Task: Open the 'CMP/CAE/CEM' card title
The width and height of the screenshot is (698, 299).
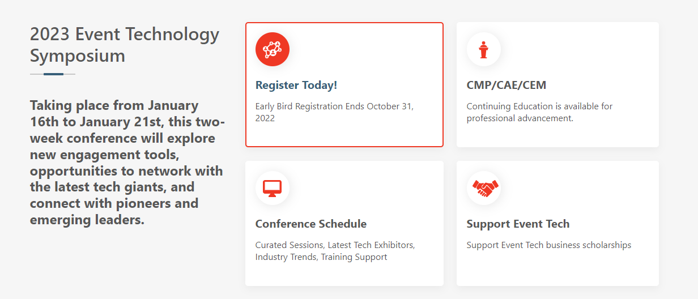Action: tap(507, 86)
